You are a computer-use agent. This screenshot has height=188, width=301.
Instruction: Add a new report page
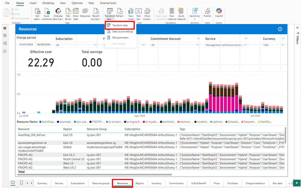(x=297, y=183)
